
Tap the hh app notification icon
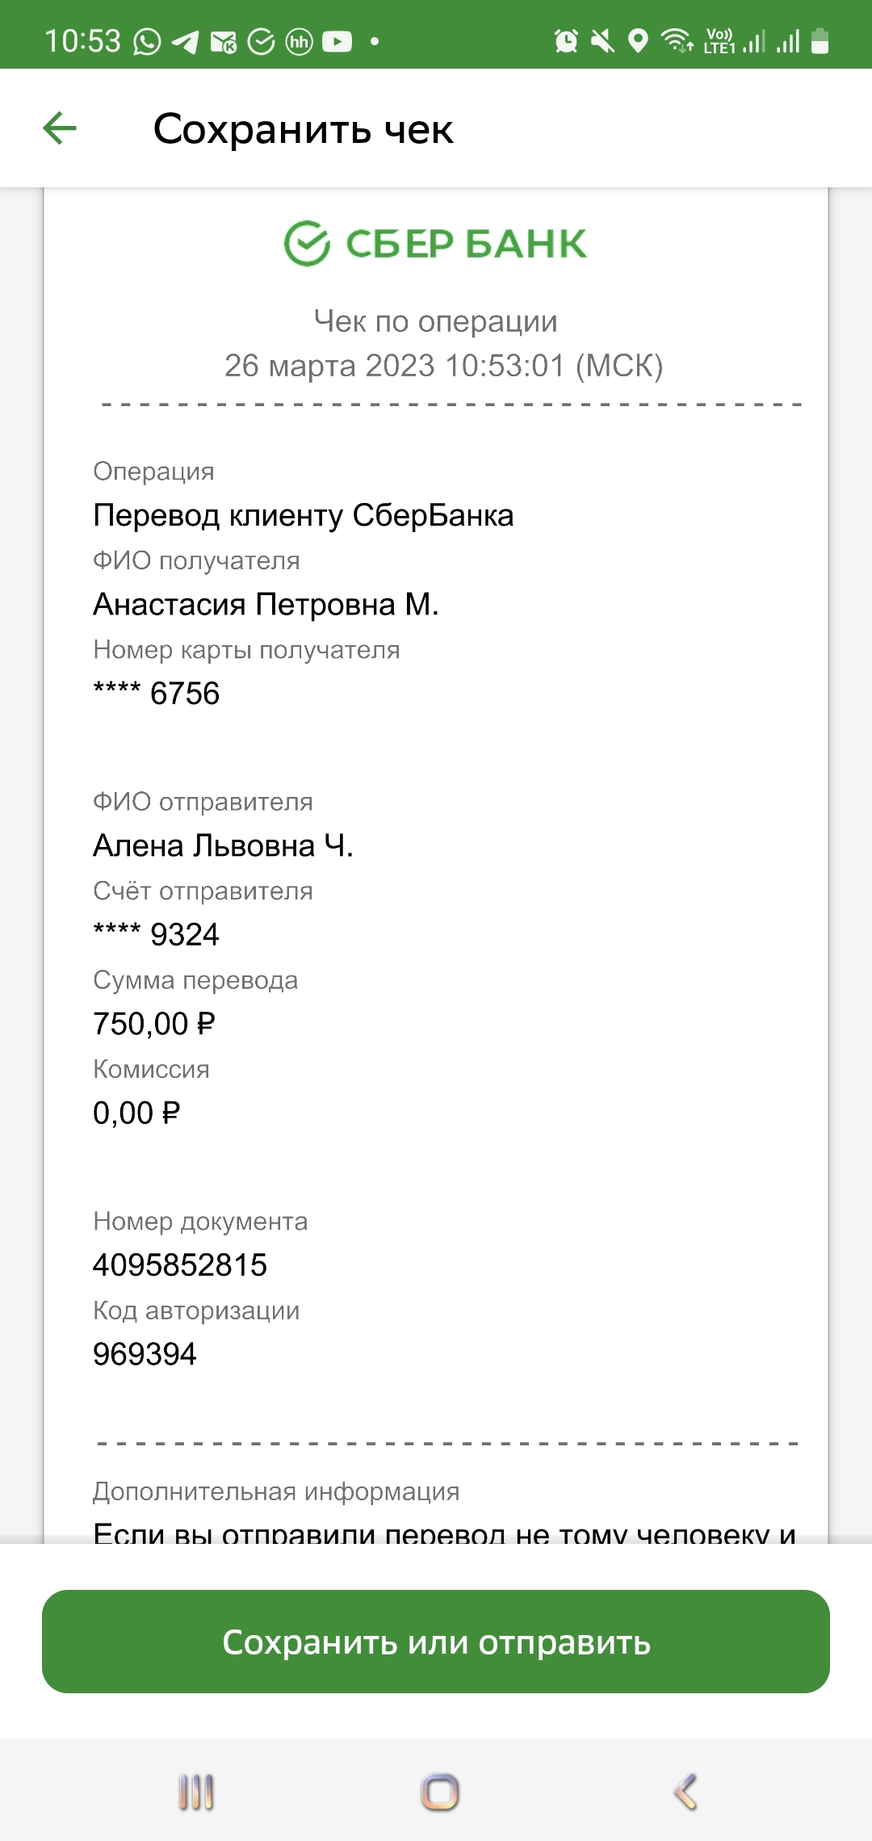(x=299, y=41)
